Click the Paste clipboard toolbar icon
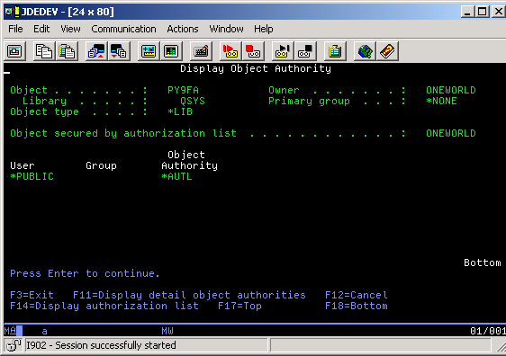506x356 pixels. (67, 51)
